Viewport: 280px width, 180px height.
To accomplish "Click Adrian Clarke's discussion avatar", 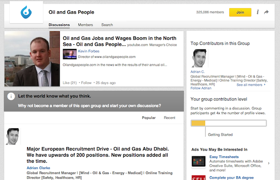I will (x=13, y=136).
